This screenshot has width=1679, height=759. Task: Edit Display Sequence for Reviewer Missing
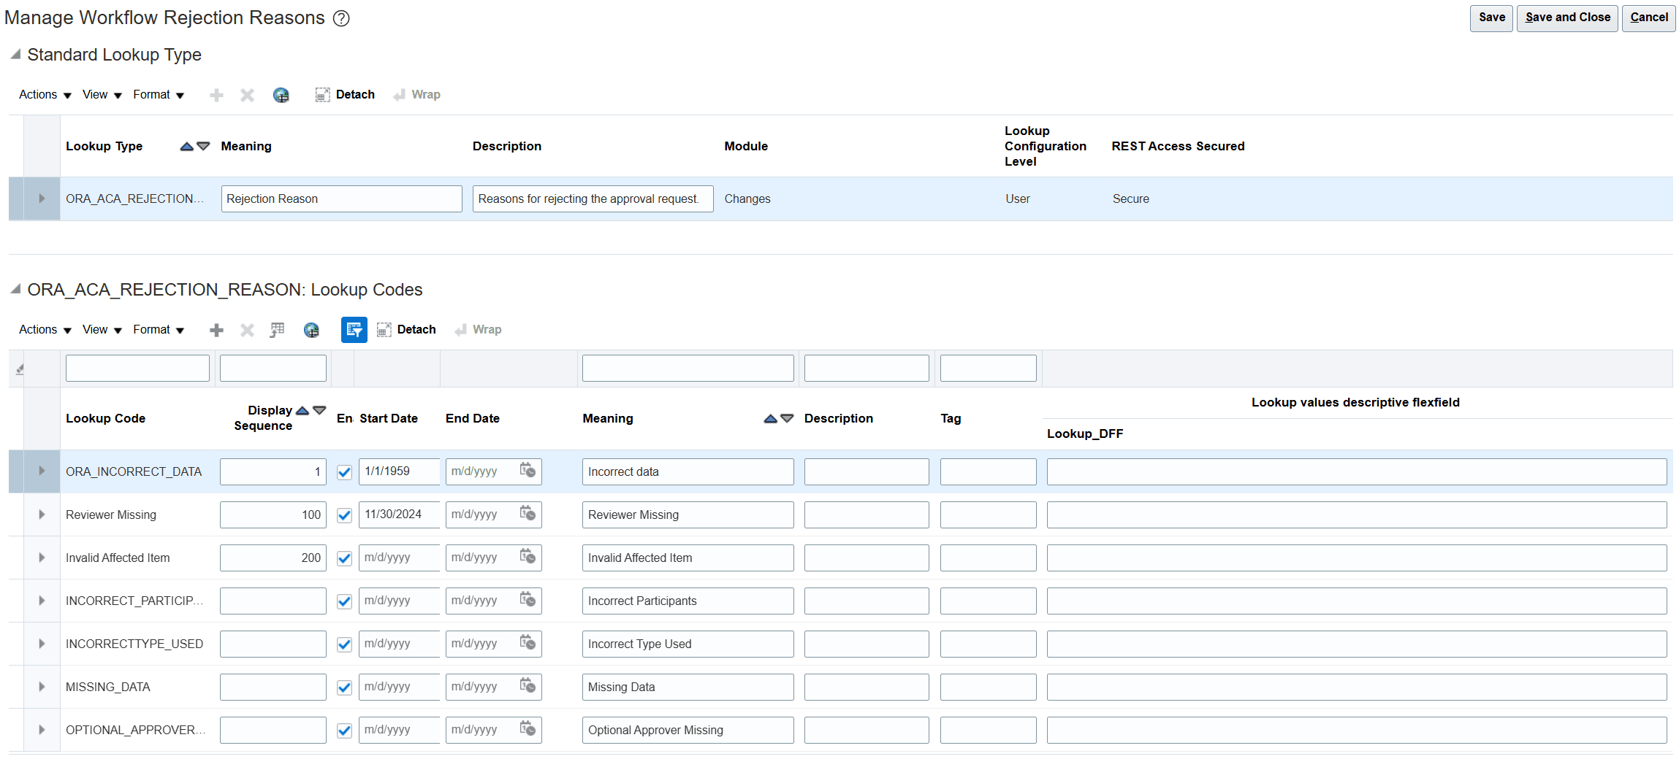[273, 515]
